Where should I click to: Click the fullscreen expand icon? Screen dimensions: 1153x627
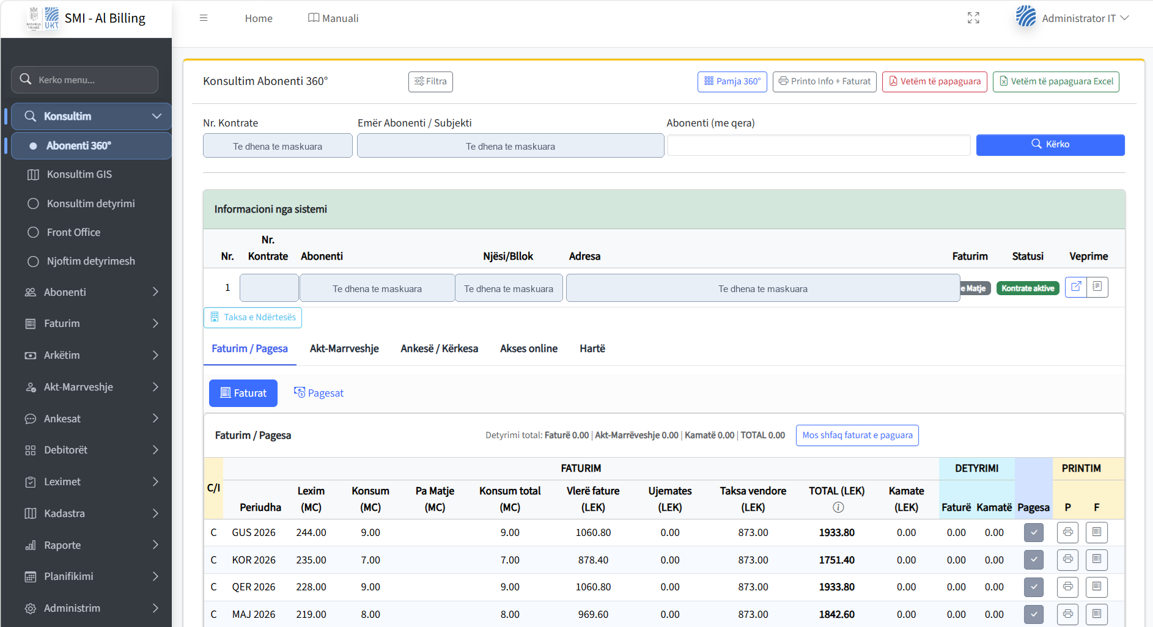pos(973,18)
